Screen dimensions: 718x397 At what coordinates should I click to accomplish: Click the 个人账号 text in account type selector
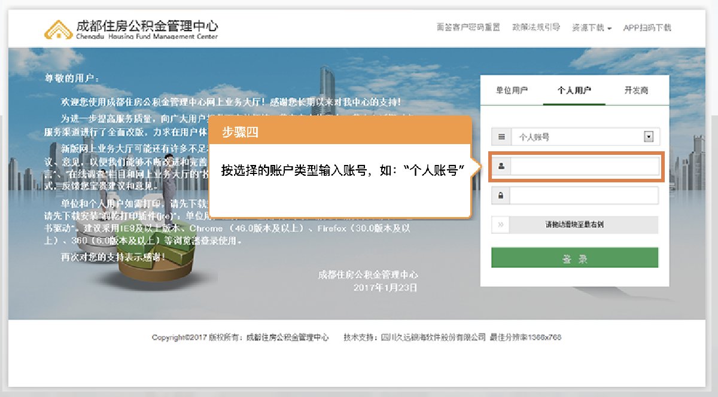click(x=534, y=137)
